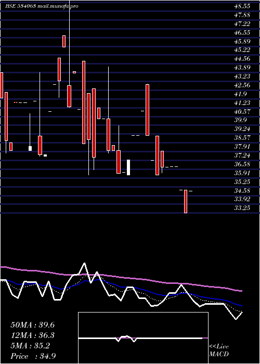The image size is (260, 364).
Task: Click right end of purple 50MA line
Action: 241,291
